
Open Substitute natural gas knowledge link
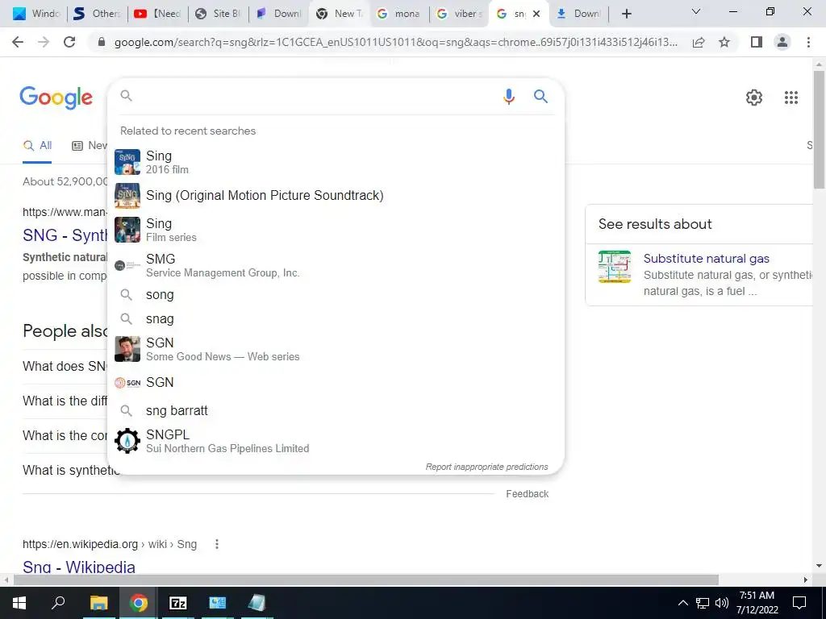(707, 259)
